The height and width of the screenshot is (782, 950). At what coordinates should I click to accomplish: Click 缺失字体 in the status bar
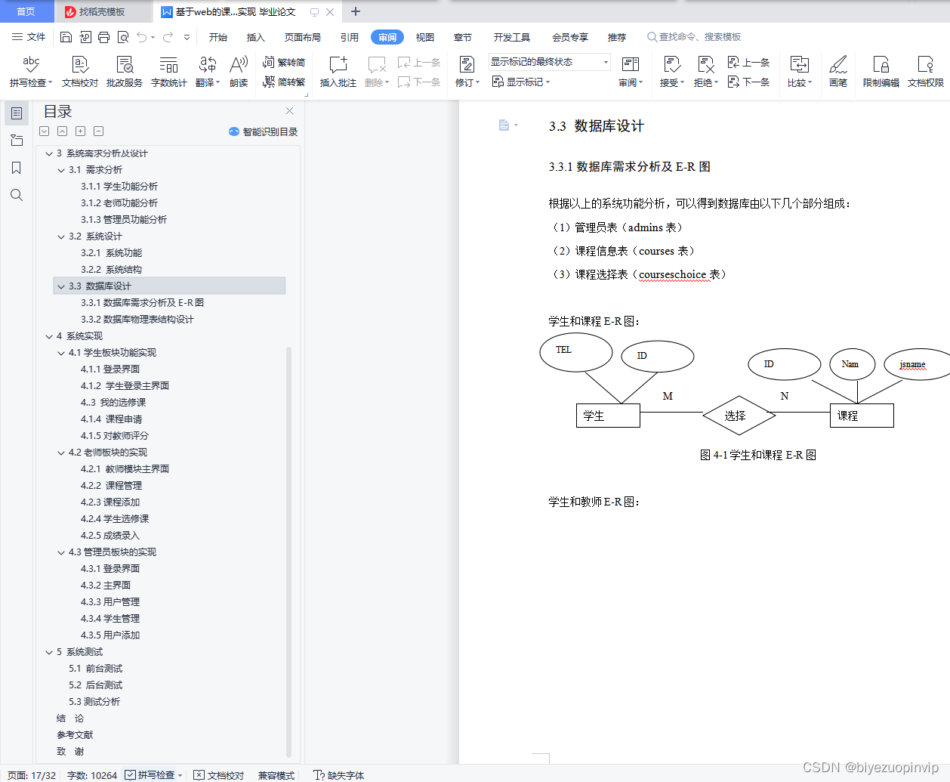339,775
